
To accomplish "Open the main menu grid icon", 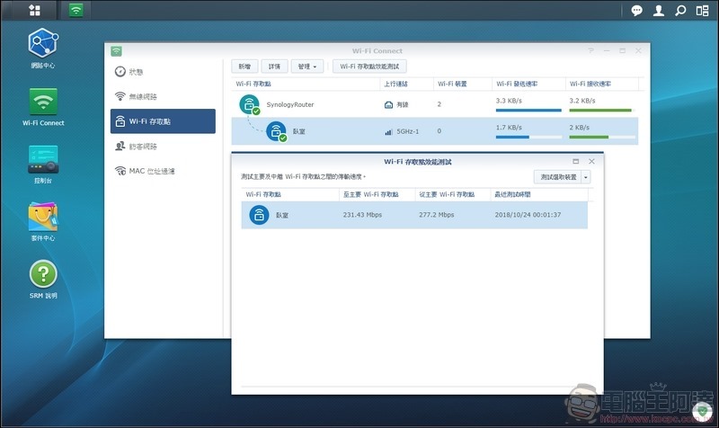I will [34, 10].
